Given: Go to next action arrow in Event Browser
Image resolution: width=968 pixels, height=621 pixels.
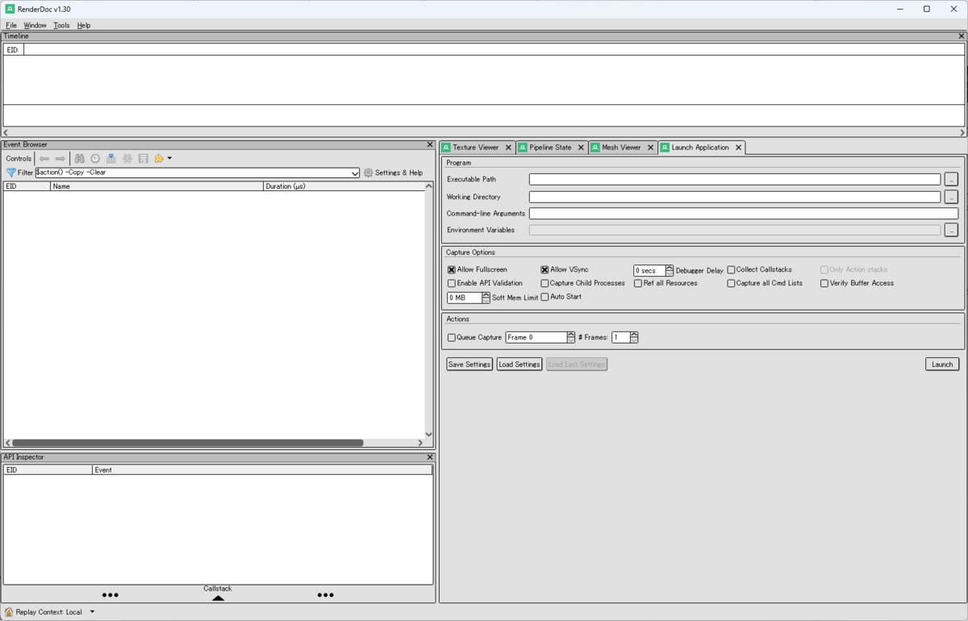Looking at the screenshot, I should 60,159.
